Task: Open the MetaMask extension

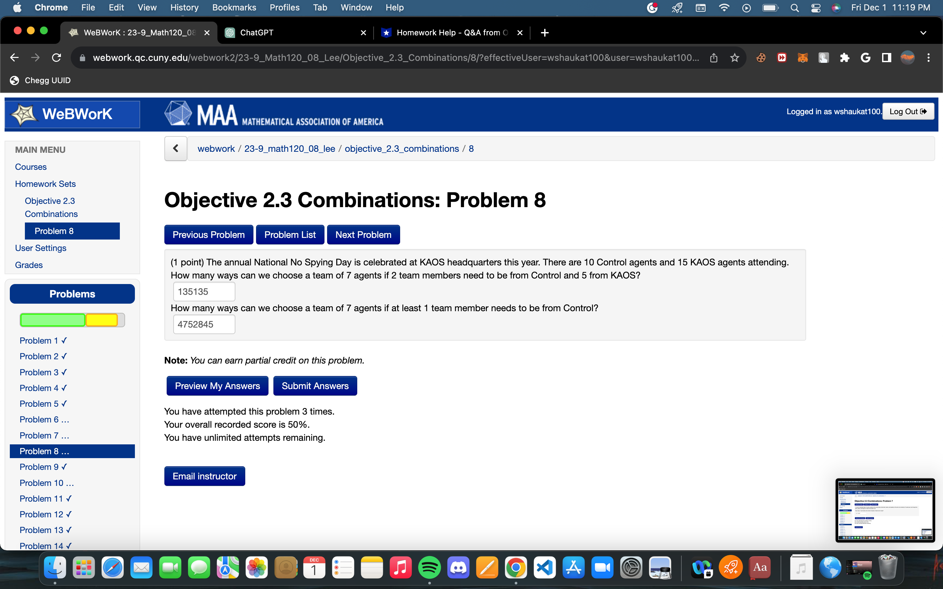Action: (803, 57)
